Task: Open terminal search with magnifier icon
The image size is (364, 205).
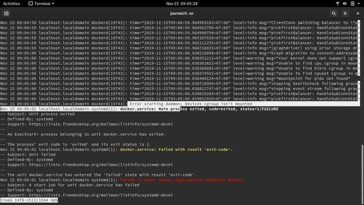Action: [334, 14]
